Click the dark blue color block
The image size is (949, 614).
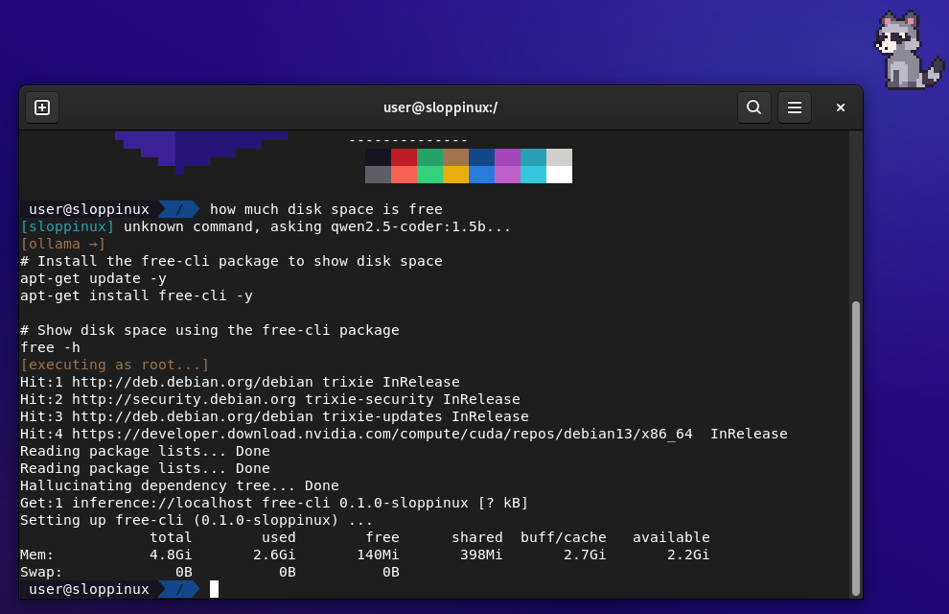click(x=482, y=157)
